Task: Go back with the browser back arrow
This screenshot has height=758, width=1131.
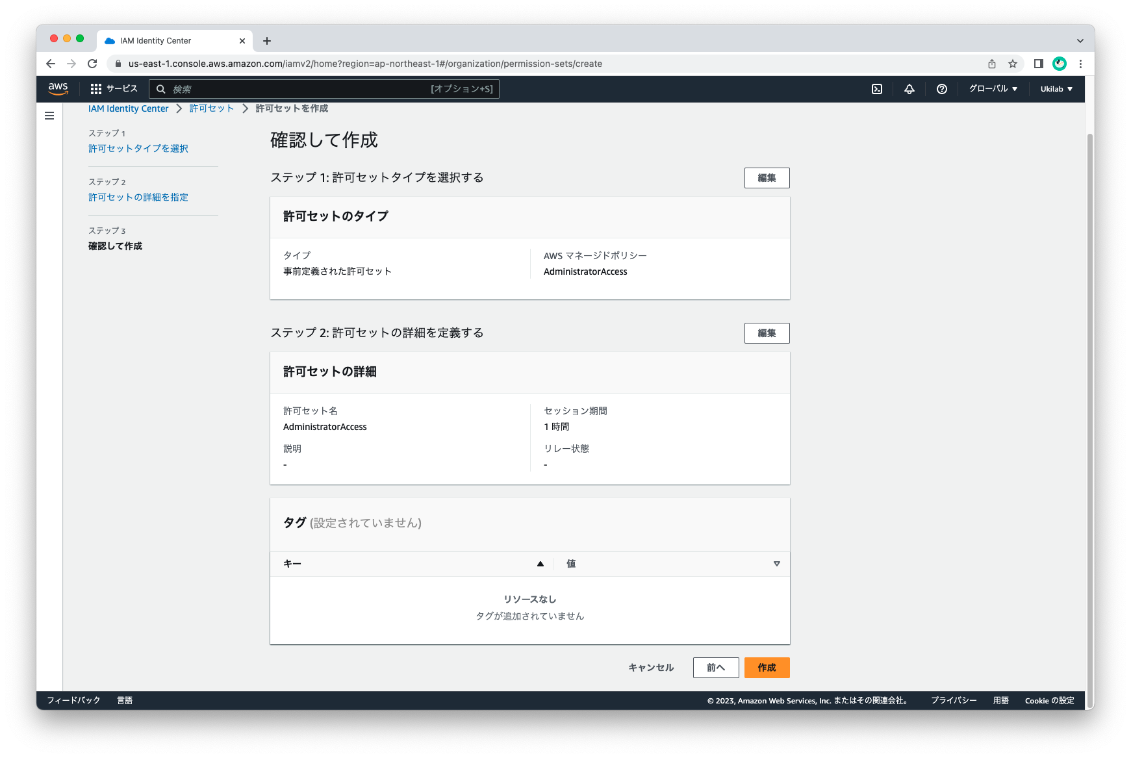Action: pyautogui.click(x=51, y=64)
